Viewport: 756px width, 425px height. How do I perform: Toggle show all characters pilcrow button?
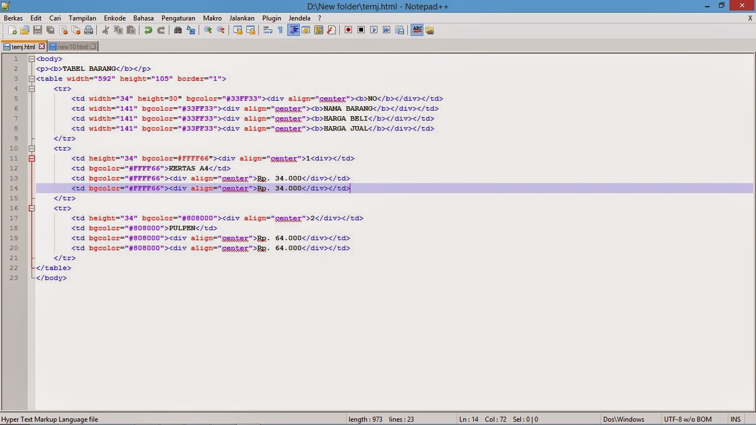click(x=280, y=30)
